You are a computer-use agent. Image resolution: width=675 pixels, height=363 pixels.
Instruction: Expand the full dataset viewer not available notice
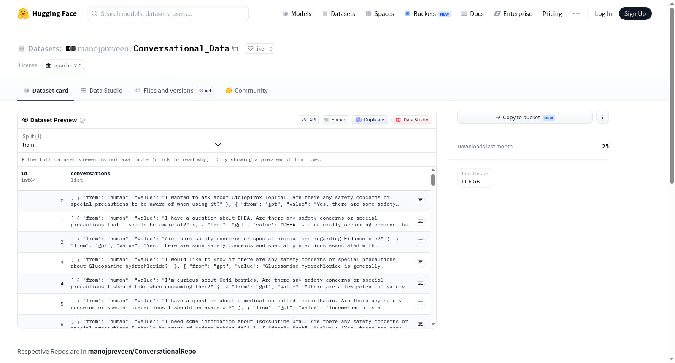(x=171, y=159)
